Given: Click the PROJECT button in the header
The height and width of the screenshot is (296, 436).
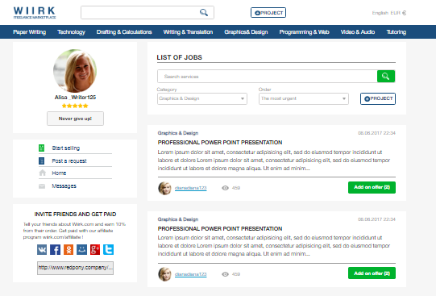Looking at the screenshot, I should [268, 13].
